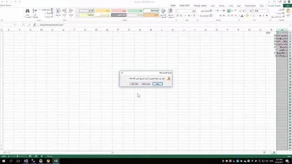Click the Insert Function fx icon
The image size is (292, 164).
(x=35, y=25)
